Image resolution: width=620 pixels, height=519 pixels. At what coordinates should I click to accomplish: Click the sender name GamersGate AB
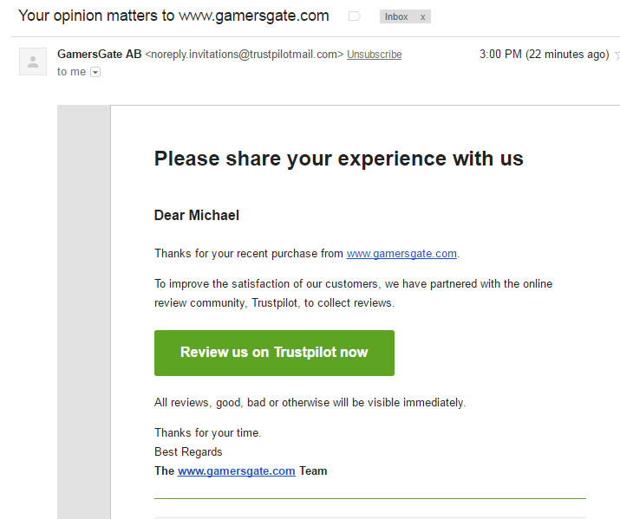[x=99, y=54]
